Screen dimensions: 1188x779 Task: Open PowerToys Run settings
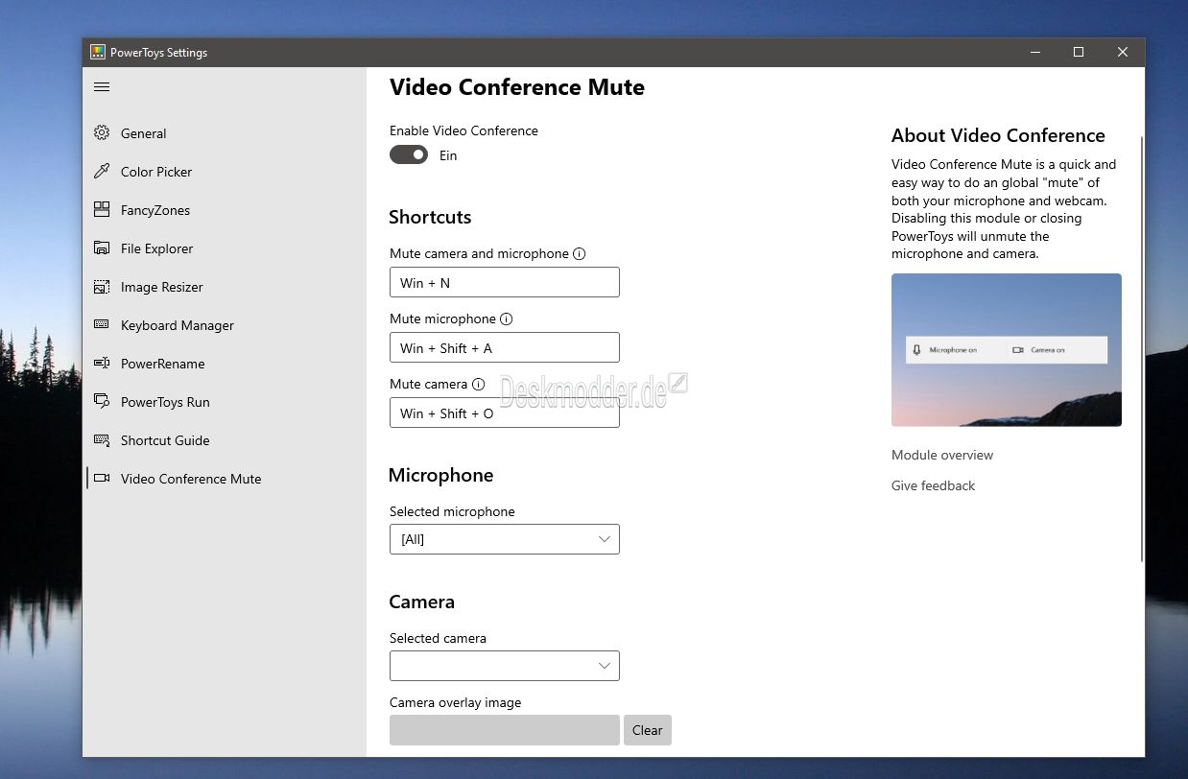coord(225,402)
